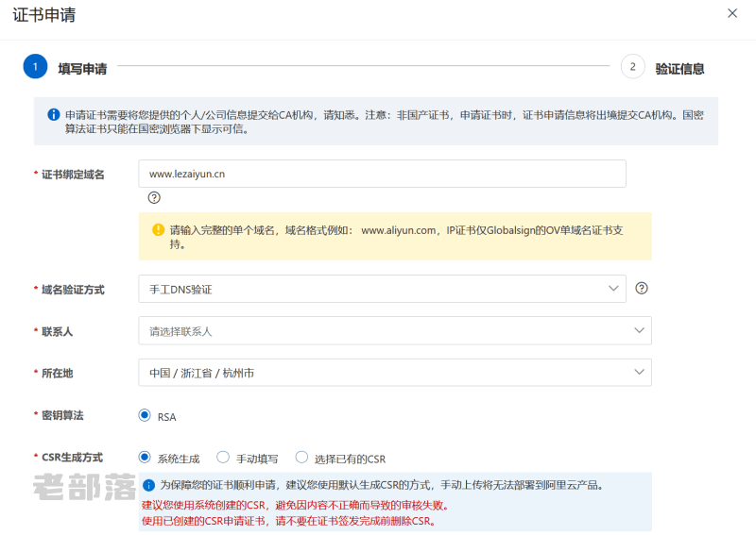Click info icon in CSR notice box

pyautogui.click(x=149, y=485)
